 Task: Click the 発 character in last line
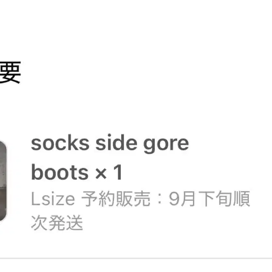(x=57, y=223)
